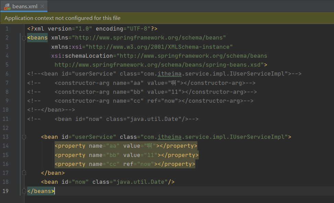
Task: Click the beans.xml file type icon
Action: [x=8, y=7]
